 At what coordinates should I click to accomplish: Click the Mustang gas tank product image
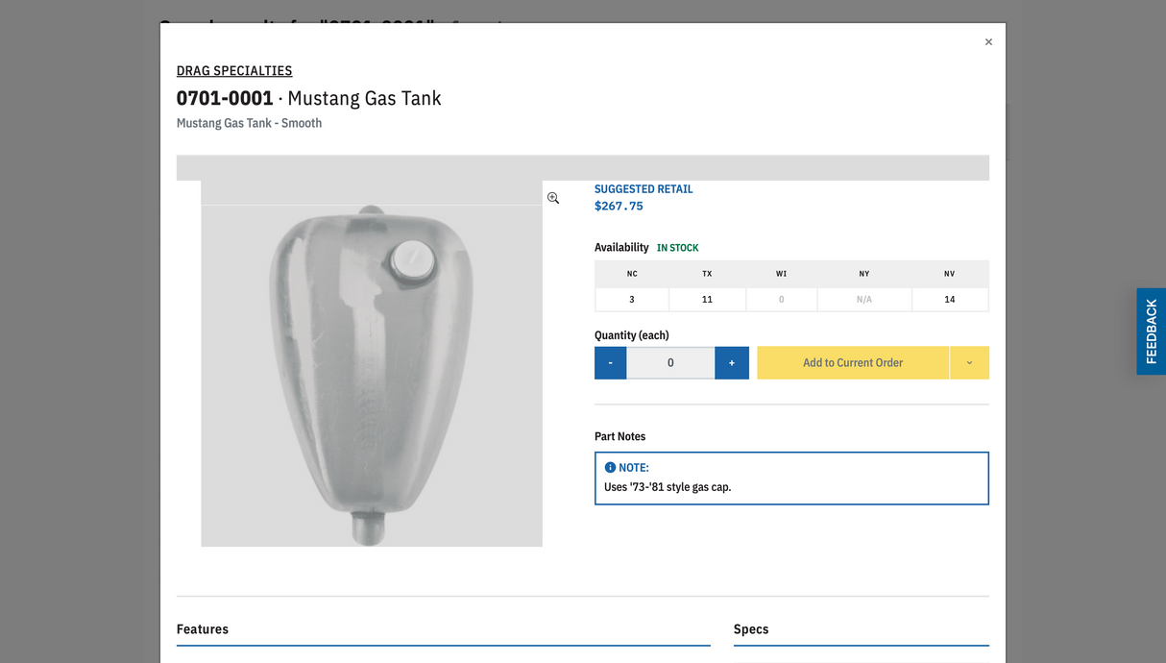[x=372, y=364]
